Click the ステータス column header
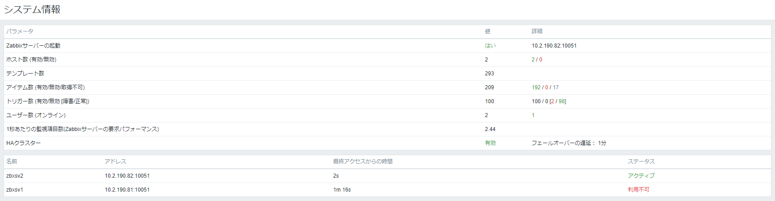The width and height of the screenshot is (775, 201). tap(641, 162)
